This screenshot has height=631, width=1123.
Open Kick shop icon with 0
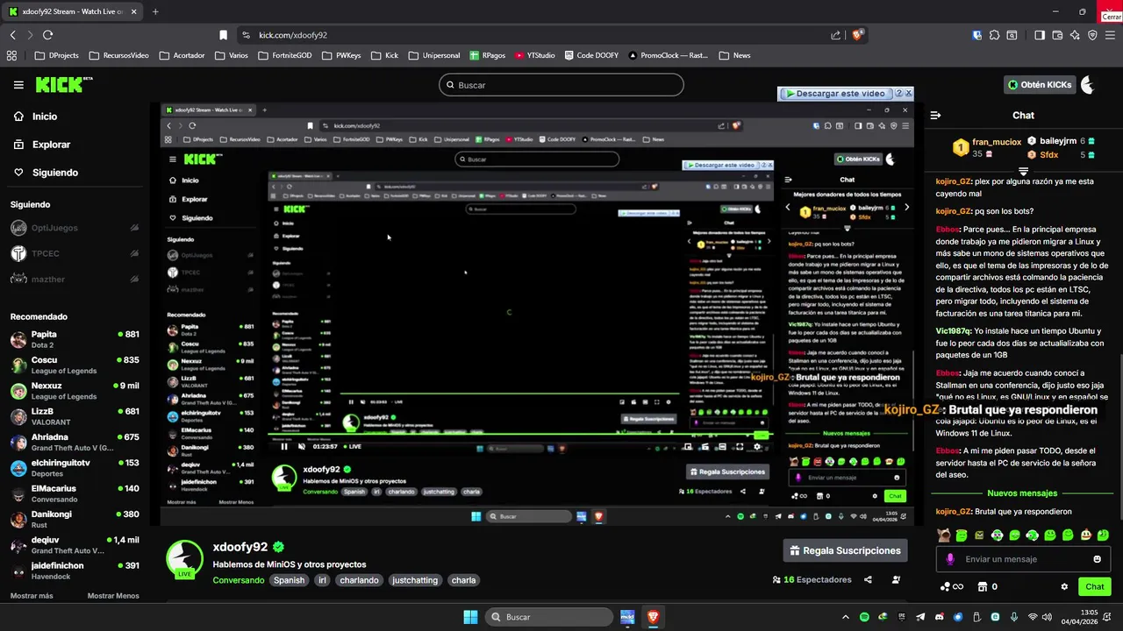[x=988, y=586]
